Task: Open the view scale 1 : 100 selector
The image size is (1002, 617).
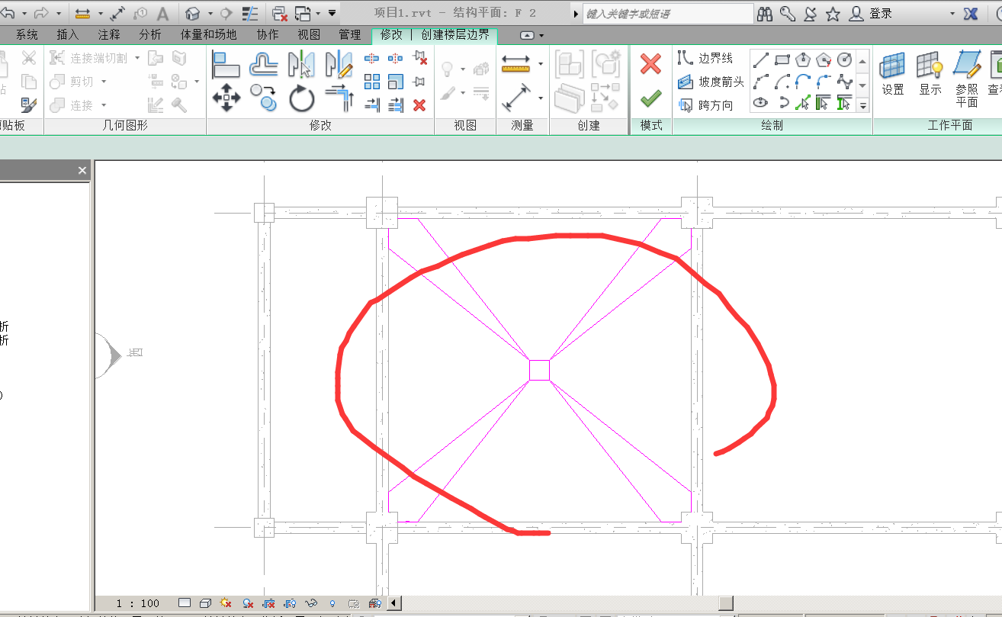Action: 138,603
